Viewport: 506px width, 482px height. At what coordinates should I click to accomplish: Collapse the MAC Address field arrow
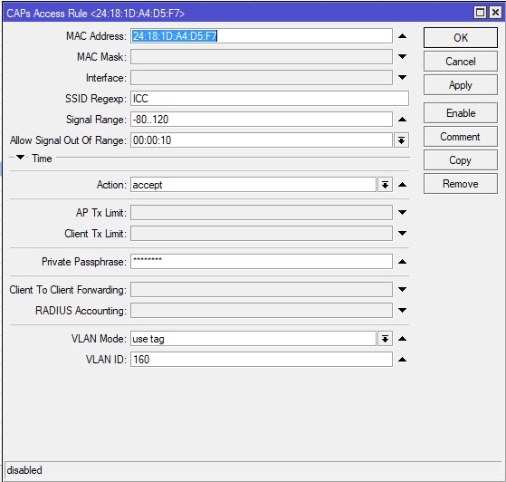[x=402, y=36]
